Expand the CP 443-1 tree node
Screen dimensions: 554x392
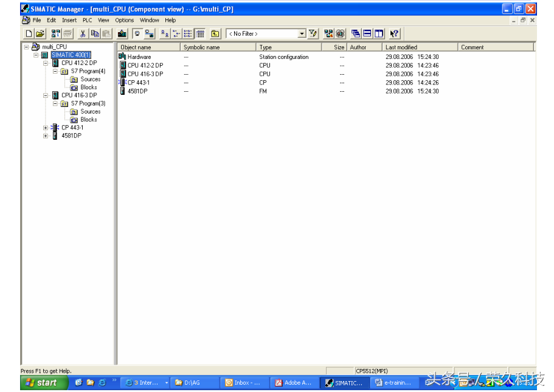pyautogui.click(x=46, y=128)
